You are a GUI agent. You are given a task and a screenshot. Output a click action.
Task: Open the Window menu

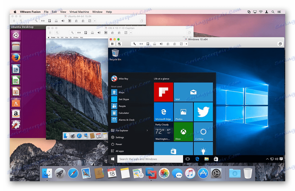click(x=97, y=12)
